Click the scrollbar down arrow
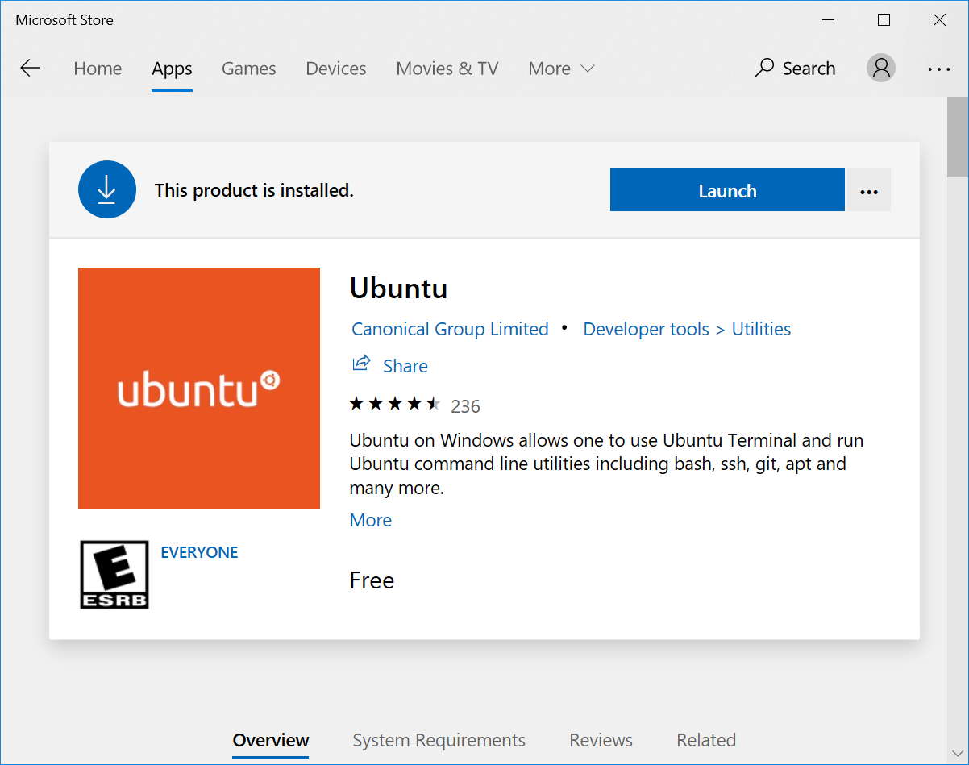 pos(957,753)
